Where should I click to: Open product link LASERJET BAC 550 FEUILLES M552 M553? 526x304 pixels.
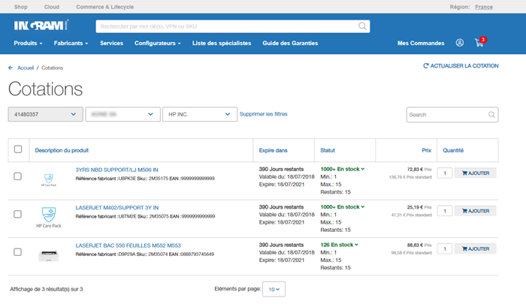128,245
